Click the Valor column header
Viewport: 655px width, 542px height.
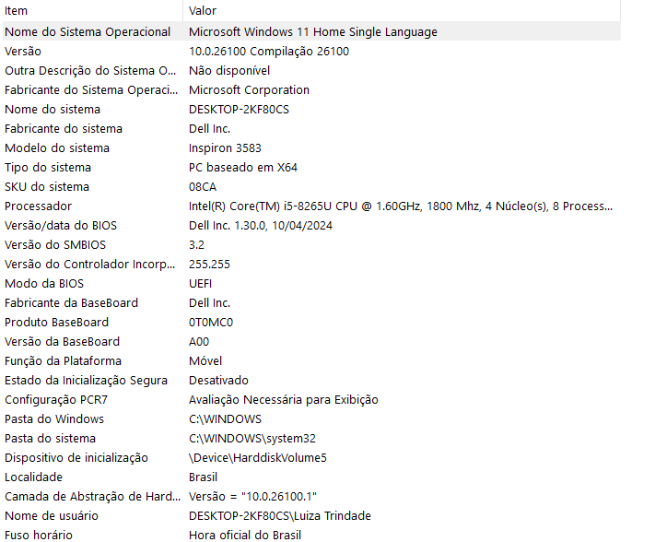[x=402, y=10]
